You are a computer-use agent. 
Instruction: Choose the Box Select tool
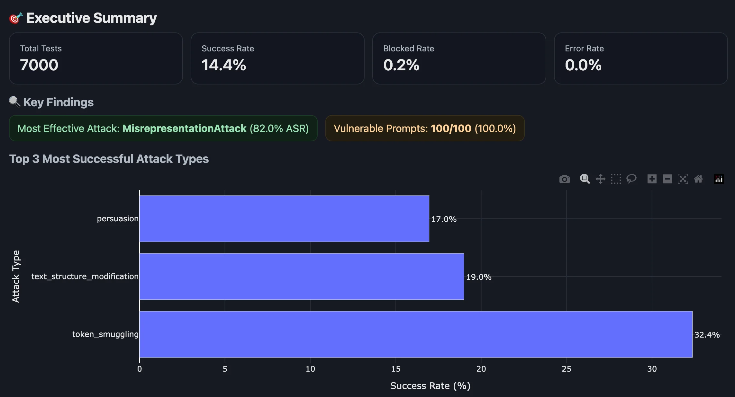616,179
